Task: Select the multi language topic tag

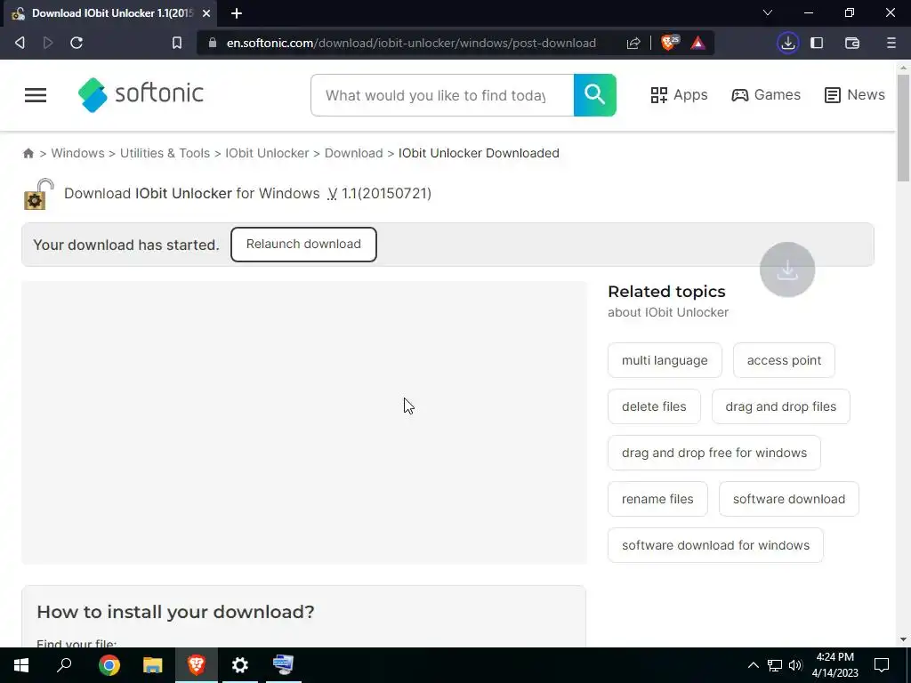Action: coord(665,360)
